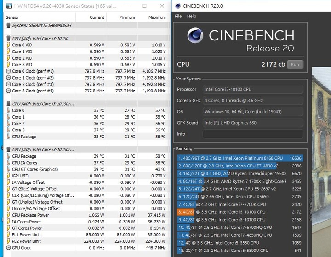
Task: Click the lightning icon for Core 0 VID
Action: tap(8, 45)
